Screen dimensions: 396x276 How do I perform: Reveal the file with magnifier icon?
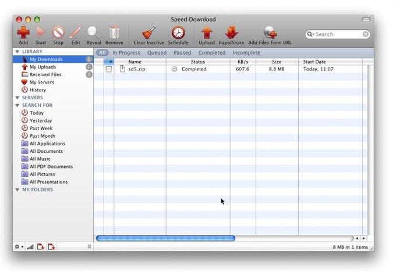93,33
